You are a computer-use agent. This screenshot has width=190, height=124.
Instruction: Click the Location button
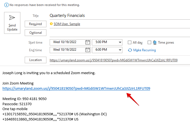36,60
